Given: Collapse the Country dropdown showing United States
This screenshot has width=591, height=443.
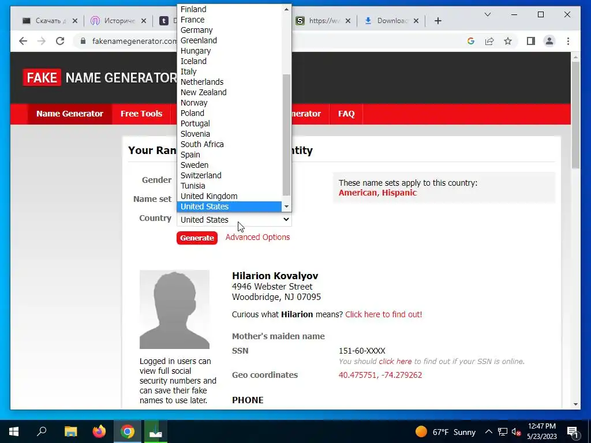Looking at the screenshot, I should point(234,220).
